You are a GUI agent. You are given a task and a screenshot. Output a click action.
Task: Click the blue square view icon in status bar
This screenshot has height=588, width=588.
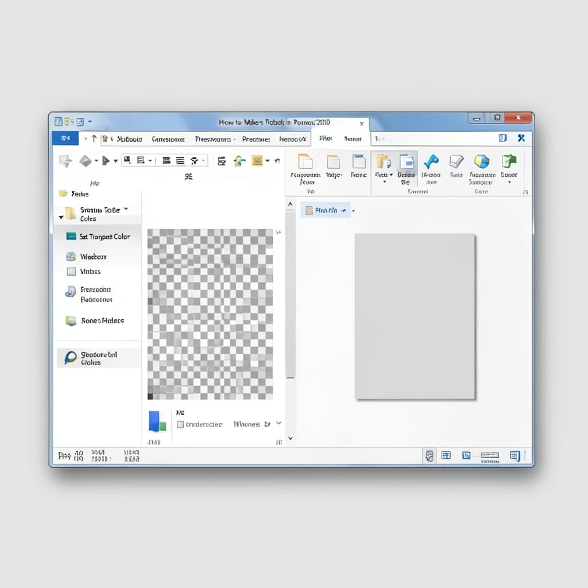pyautogui.click(x=466, y=455)
